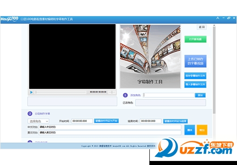Screen dimensions: 237x165
Task: Adjust the volume slider next to timecode
Action: tap(112, 92)
